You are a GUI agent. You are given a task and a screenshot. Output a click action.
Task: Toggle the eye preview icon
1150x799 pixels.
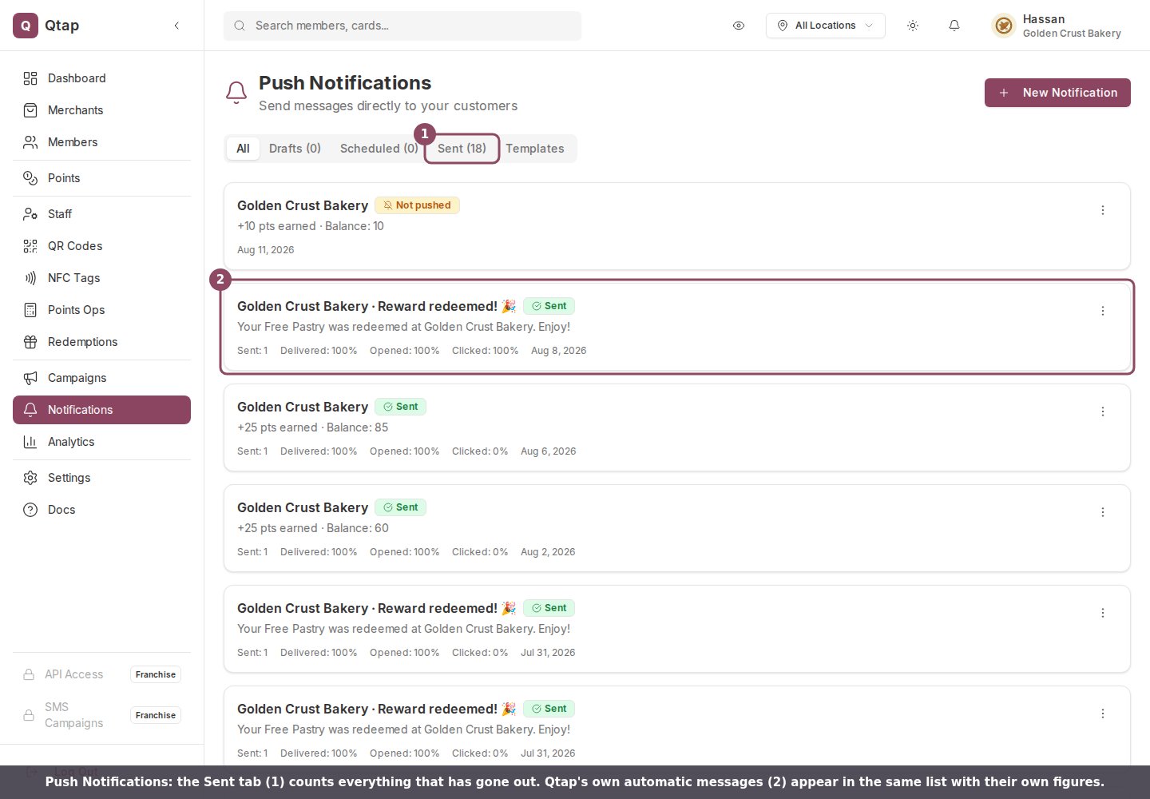pos(739,26)
